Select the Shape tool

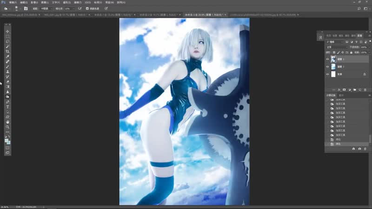[7, 117]
